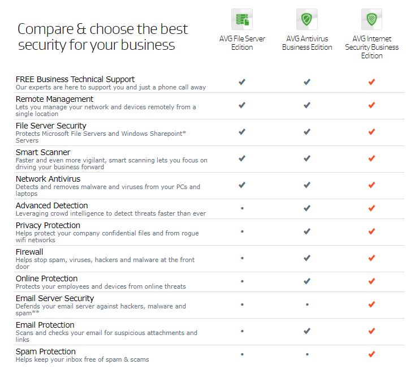Click File Server checkmark for Remote Management
The width and height of the screenshot is (406, 373).
tap(242, 105)
